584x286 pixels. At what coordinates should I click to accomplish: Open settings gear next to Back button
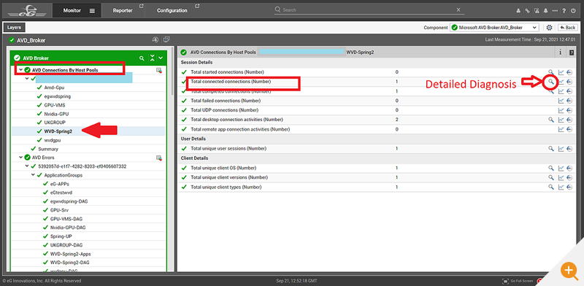[549, 28]
